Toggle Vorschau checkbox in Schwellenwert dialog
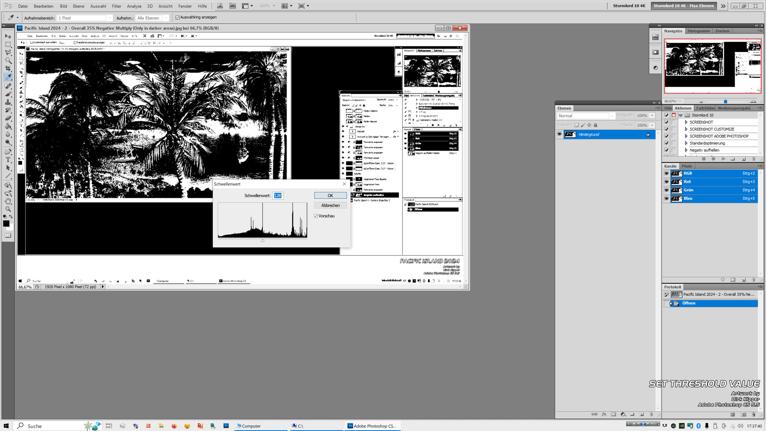Viewport: 766px width, 431px height. [316, 216]
